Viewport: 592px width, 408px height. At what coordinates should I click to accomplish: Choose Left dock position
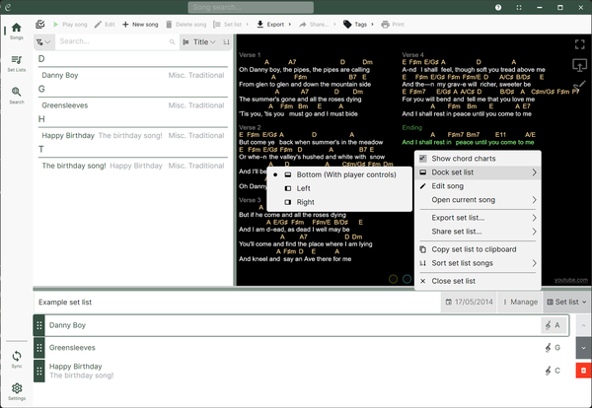tap(339, 188)
